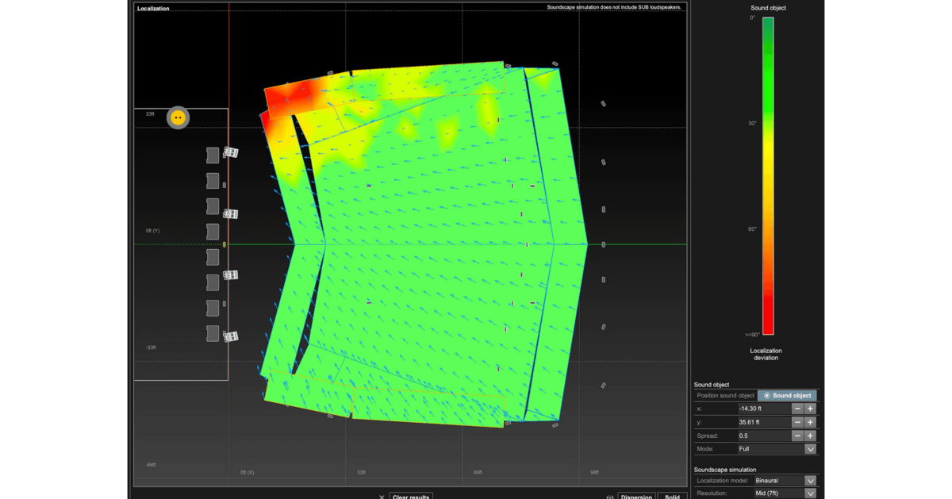Toggle the Solid display mode
This screenshot has width=952, height=499.
672,497
